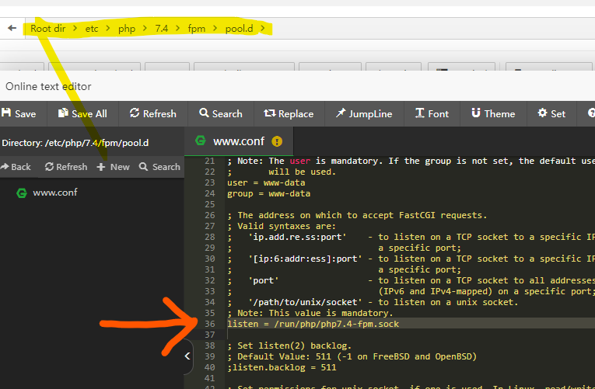Select www.conf in the file tree
Screen dimensions: 595x389
[54, 193]
